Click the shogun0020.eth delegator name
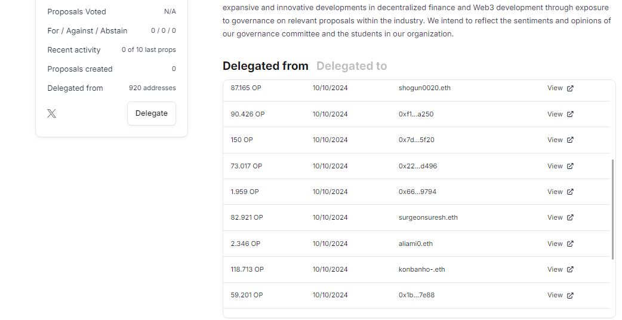The image size is (622, 320). click(x=424, y=88)
